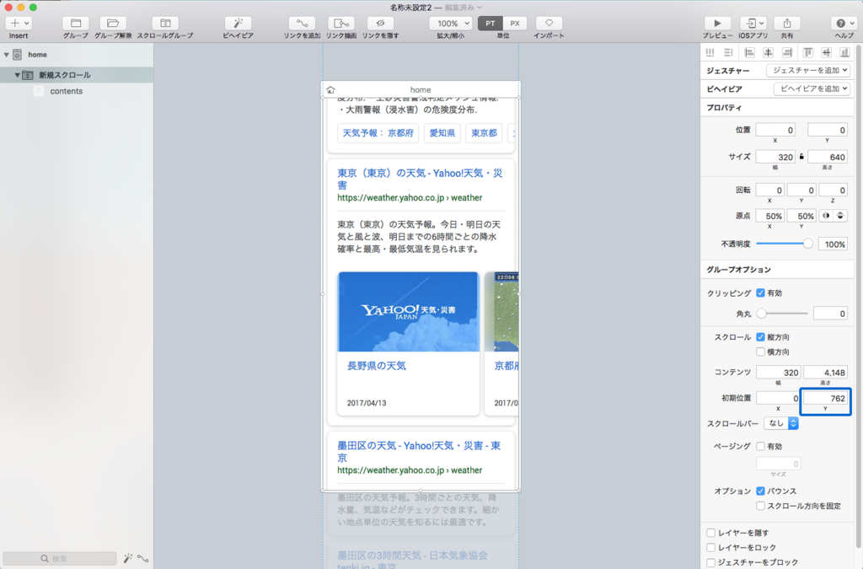Open the 100% zoom dropdown

[451, 23]
